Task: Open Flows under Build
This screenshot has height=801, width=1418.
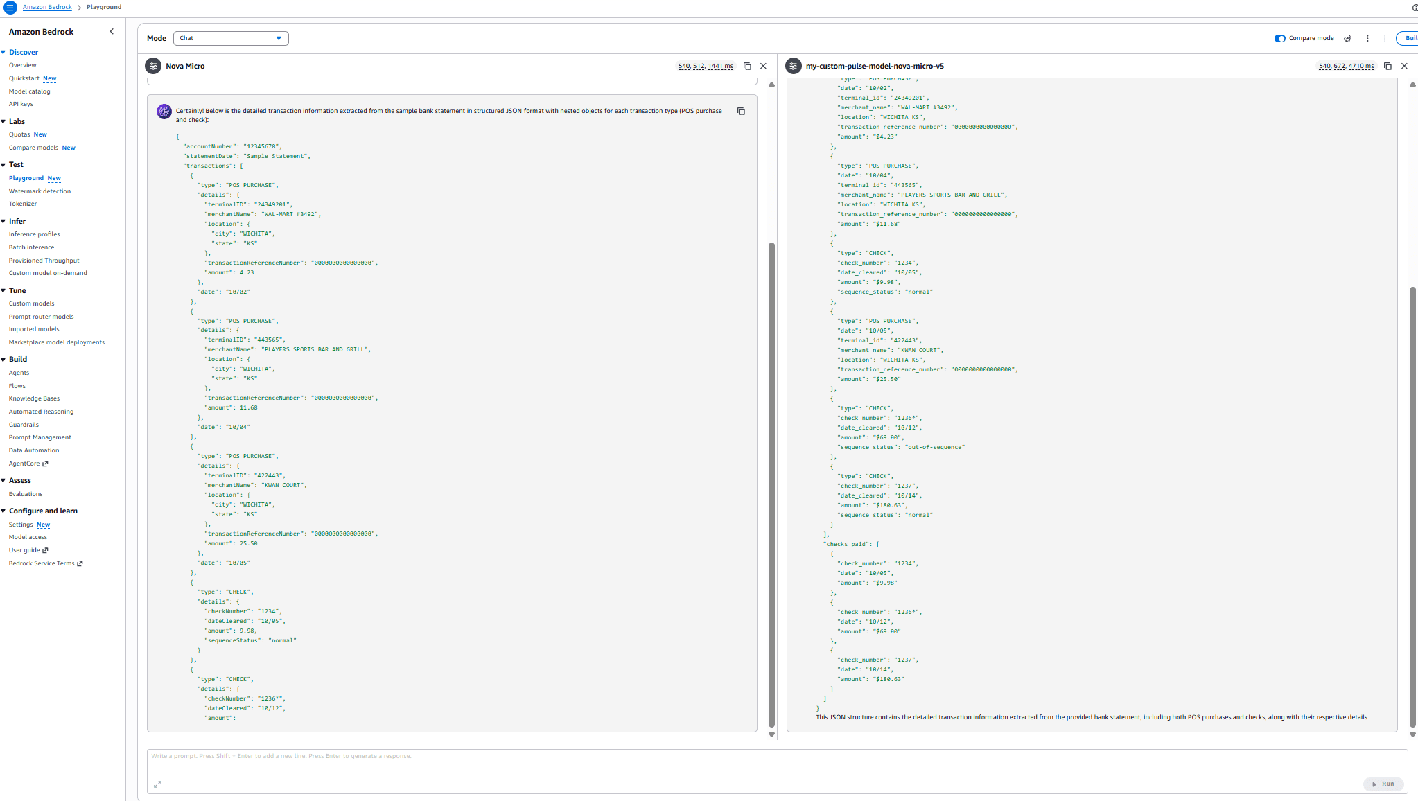Action: coord(17,387)
